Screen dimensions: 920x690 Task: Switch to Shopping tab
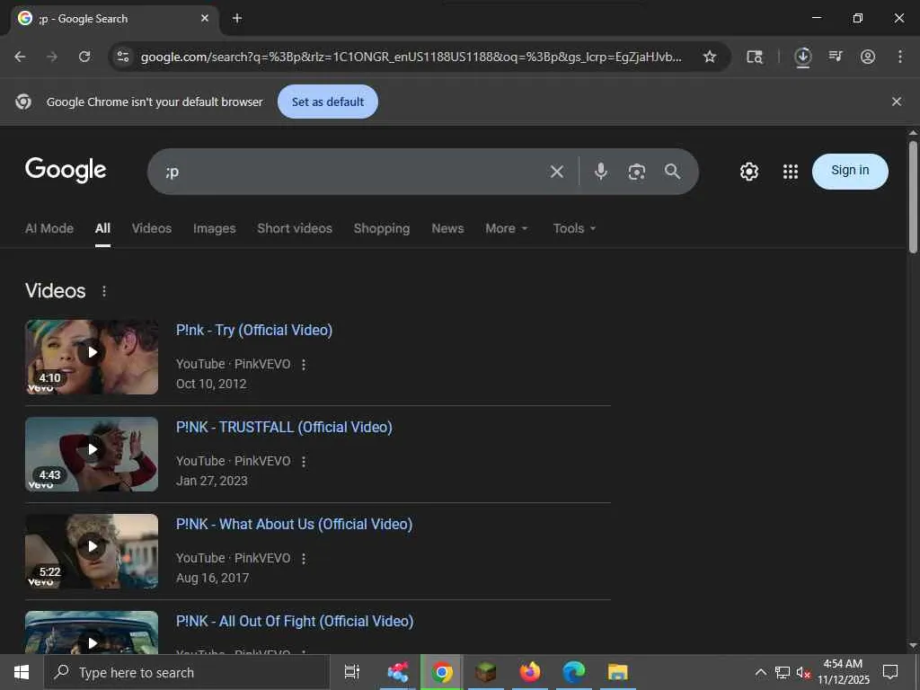click(x=381, y=228)
